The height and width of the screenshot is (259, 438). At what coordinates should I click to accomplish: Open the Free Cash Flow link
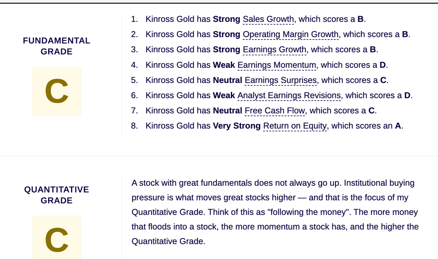tap(275, 111)
